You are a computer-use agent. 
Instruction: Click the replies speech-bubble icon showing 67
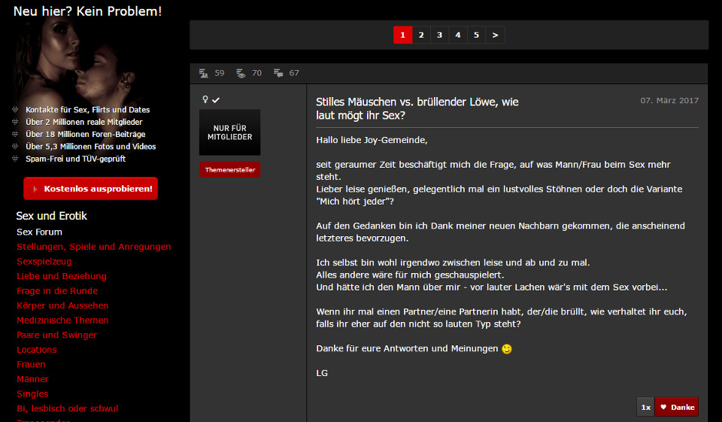point(278,73)
